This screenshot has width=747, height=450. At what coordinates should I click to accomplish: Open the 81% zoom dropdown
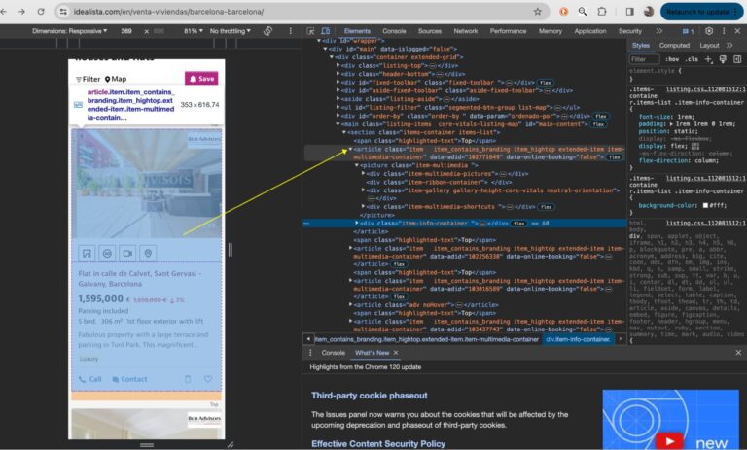coord(193,31)
